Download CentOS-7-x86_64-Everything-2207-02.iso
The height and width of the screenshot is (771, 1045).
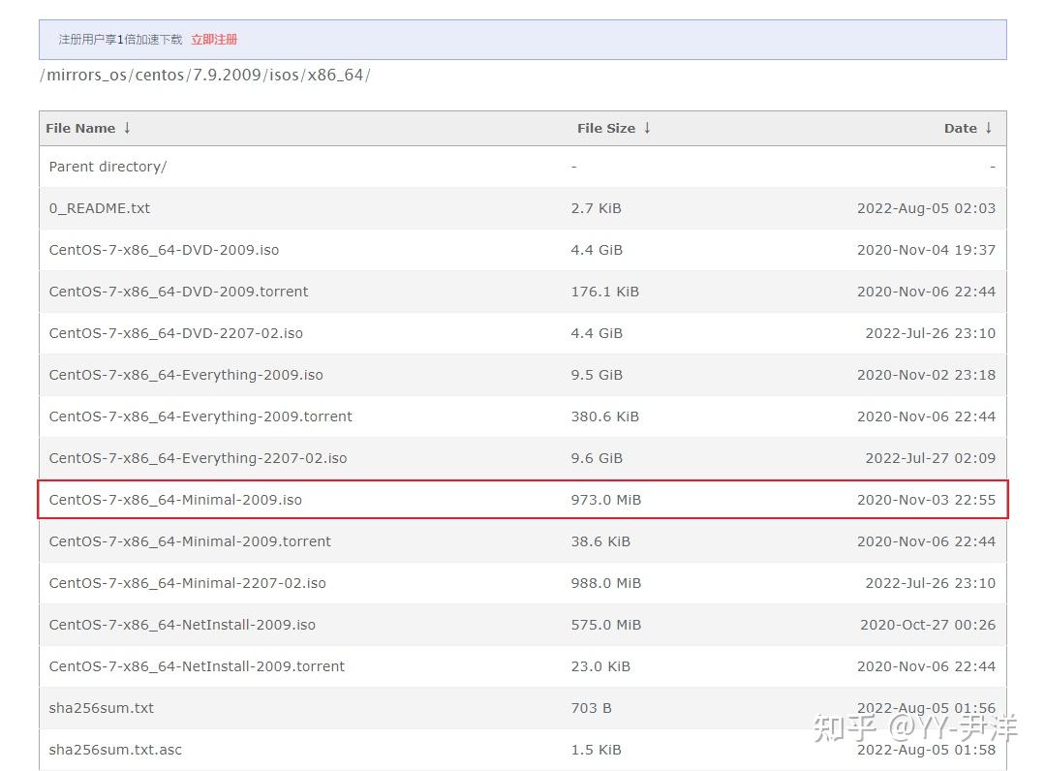pos(198,458)
